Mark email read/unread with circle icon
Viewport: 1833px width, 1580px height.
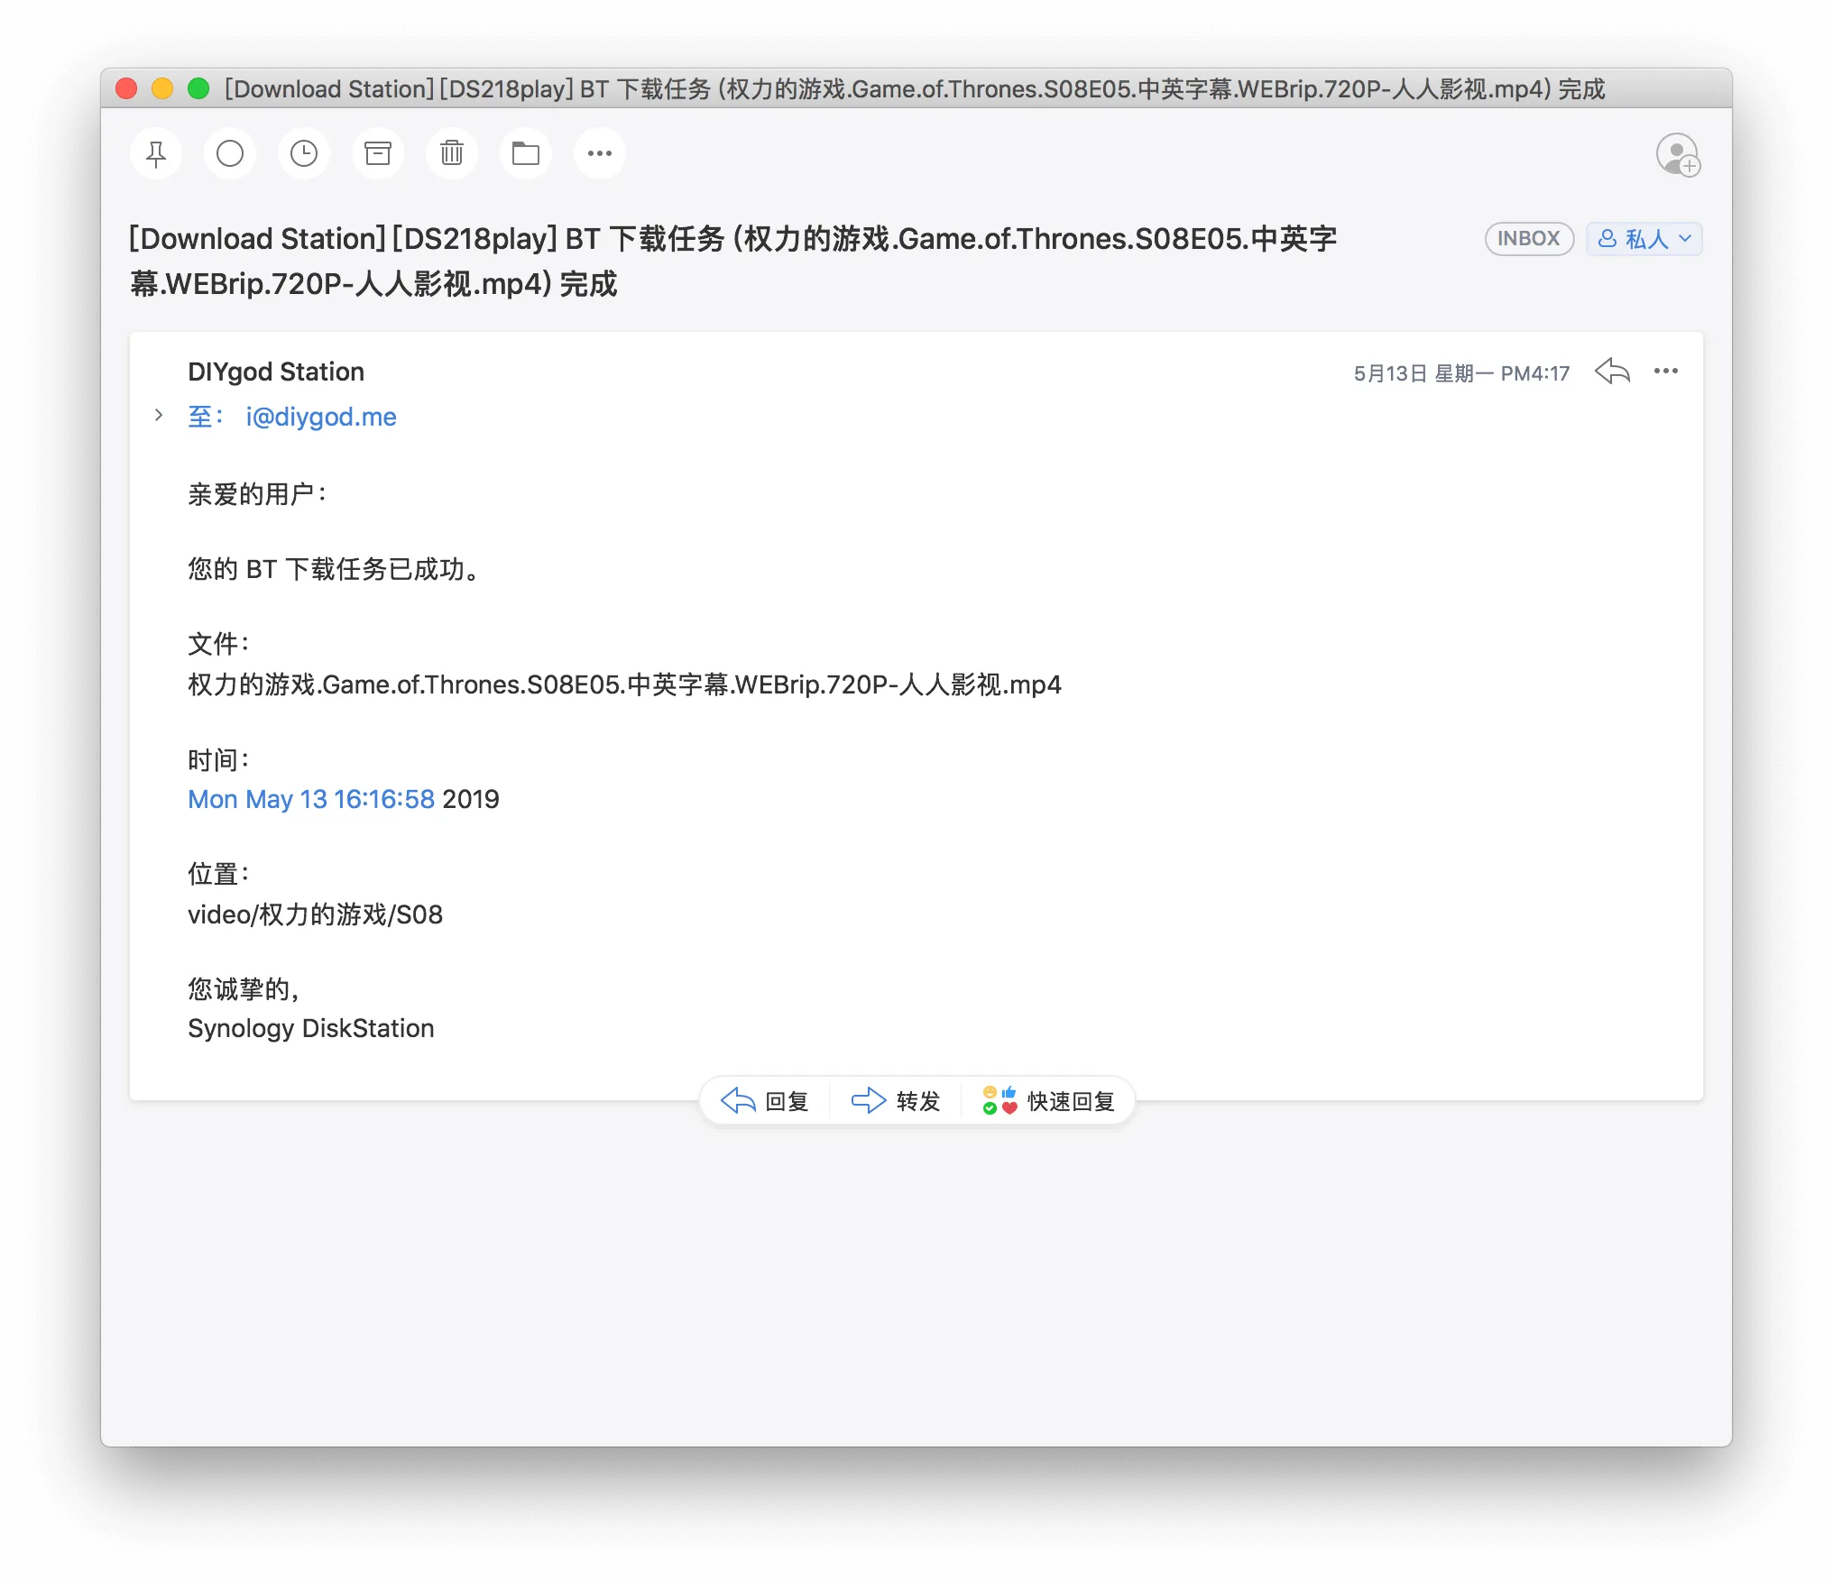(230, 154)
